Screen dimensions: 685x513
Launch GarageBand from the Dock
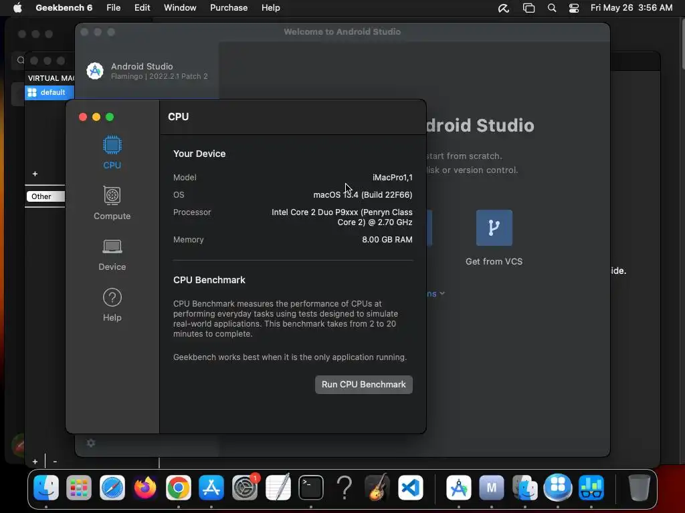pyautogui.click(x=377, y=487)
